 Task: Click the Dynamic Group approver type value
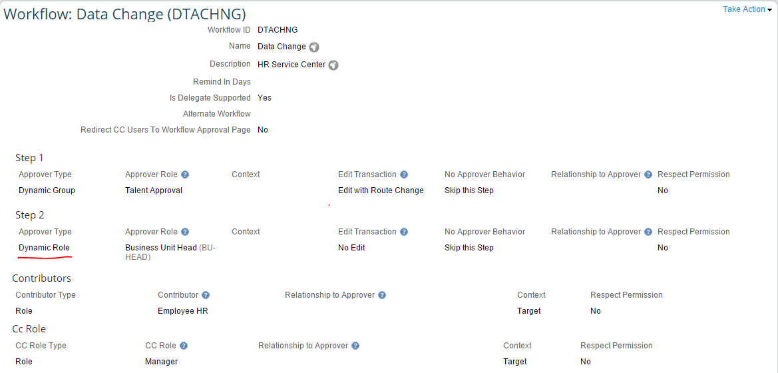47,190
